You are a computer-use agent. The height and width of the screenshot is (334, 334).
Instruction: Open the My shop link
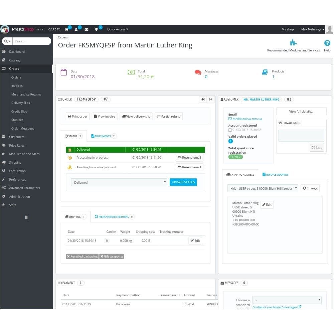click(x=288, y=29)
